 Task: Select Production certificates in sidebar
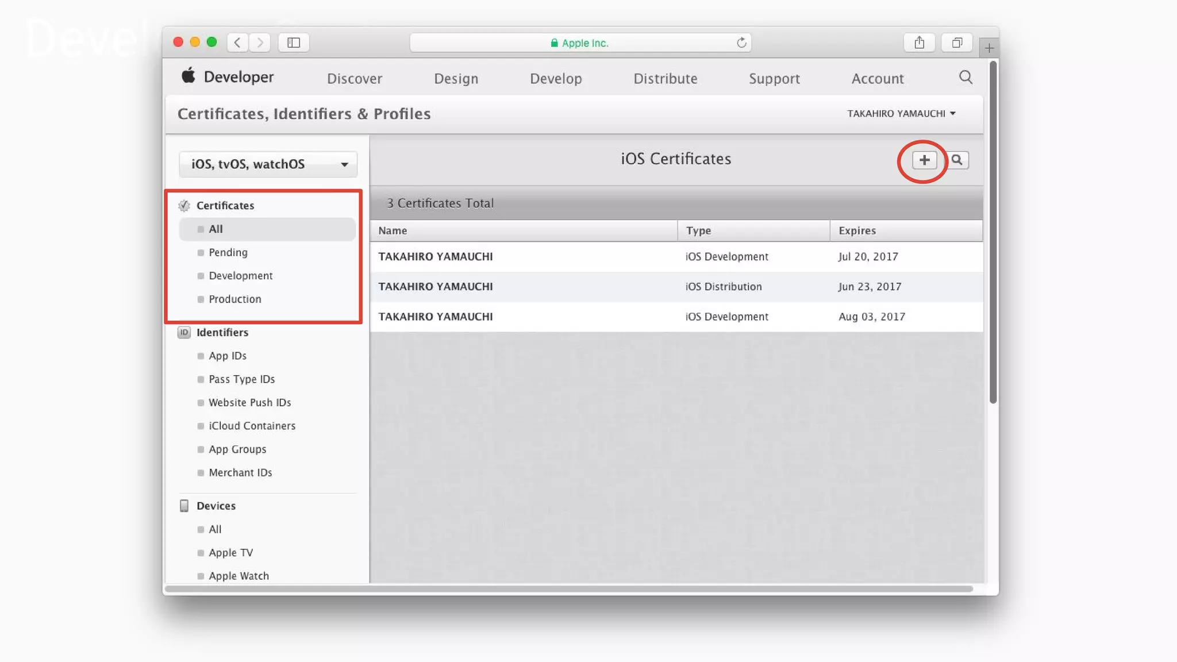[234, 299]
